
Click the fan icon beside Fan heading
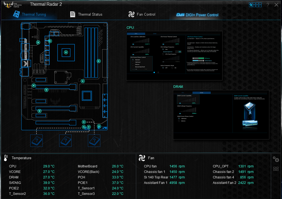(x=142, y=158)
